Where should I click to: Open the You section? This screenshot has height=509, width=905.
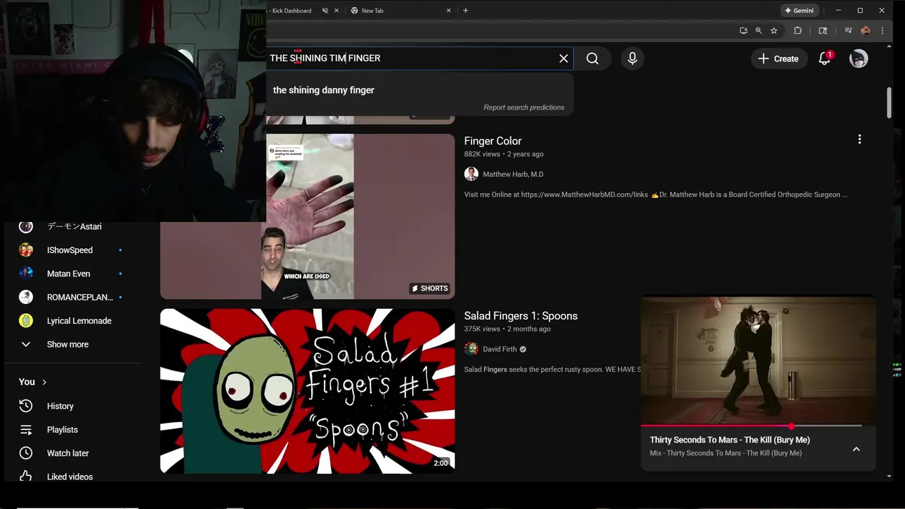(33, 382)
